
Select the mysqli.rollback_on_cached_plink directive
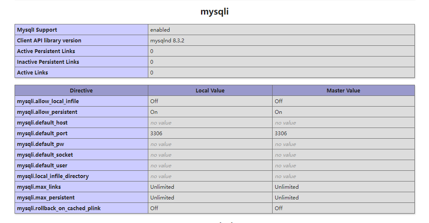click(x=59, y=208)
